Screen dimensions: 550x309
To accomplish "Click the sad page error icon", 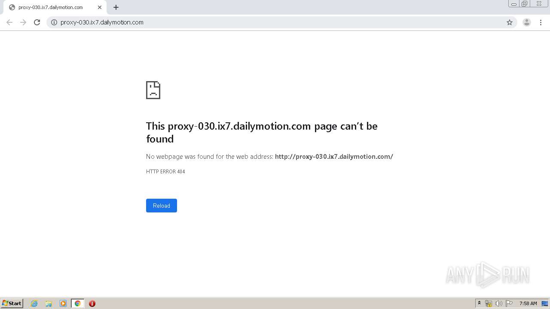I will point(153,90).
